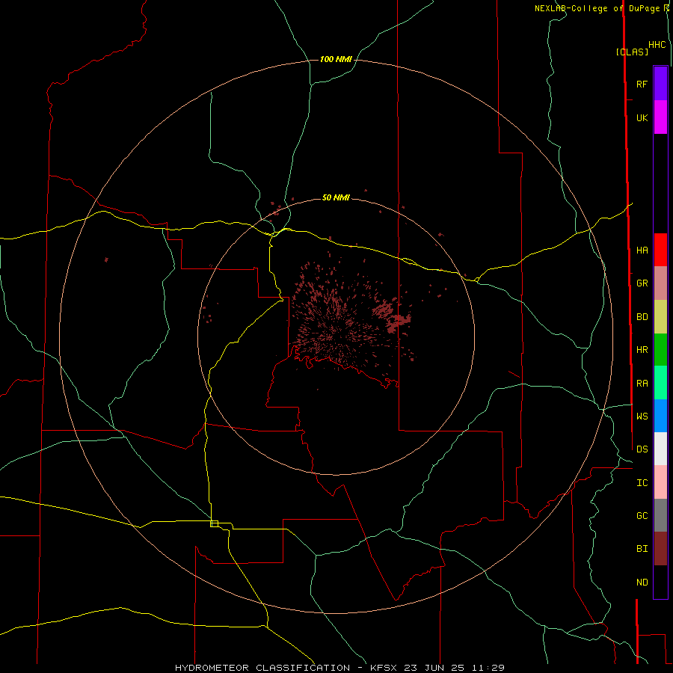Click the RA light green color swatch
This screenshot has width=673, height=673.
coord(660,383)
